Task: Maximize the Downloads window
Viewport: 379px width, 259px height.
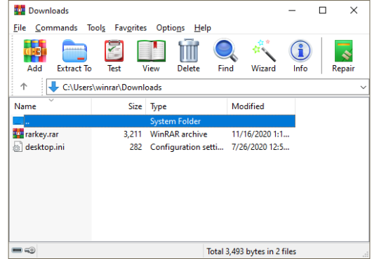Action: click(323, 10)
